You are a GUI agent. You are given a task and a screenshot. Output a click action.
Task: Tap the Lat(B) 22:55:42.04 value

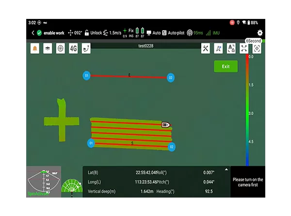click(x=145, y=172)
